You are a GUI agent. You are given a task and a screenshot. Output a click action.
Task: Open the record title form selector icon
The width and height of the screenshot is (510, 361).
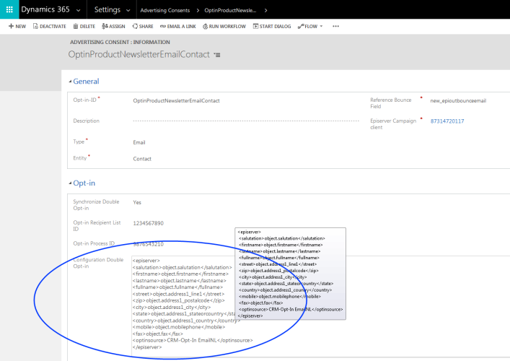tap(217, 55)
